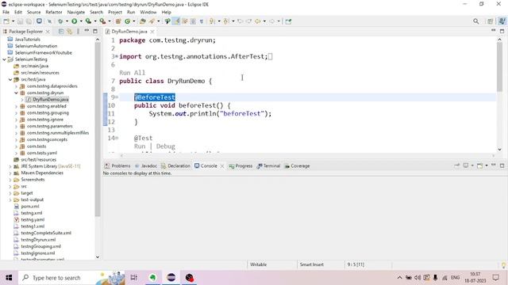The image size is (508, 285).
Task: Click Eclipse icon in taskbar
Action: 171,278
